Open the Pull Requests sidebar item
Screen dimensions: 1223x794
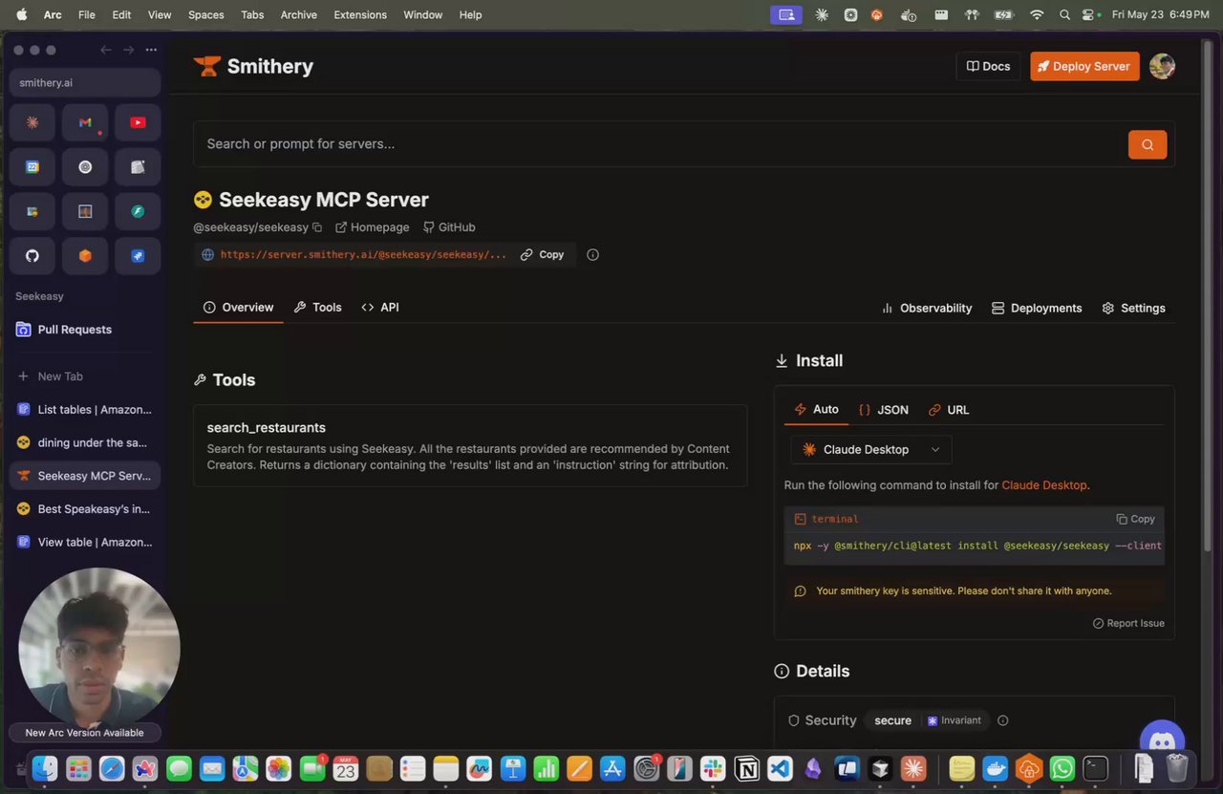[x=85, y=330]
